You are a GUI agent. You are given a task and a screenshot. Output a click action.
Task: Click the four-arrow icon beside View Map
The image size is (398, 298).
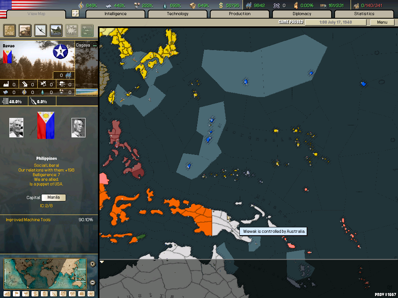pos(75,13)
